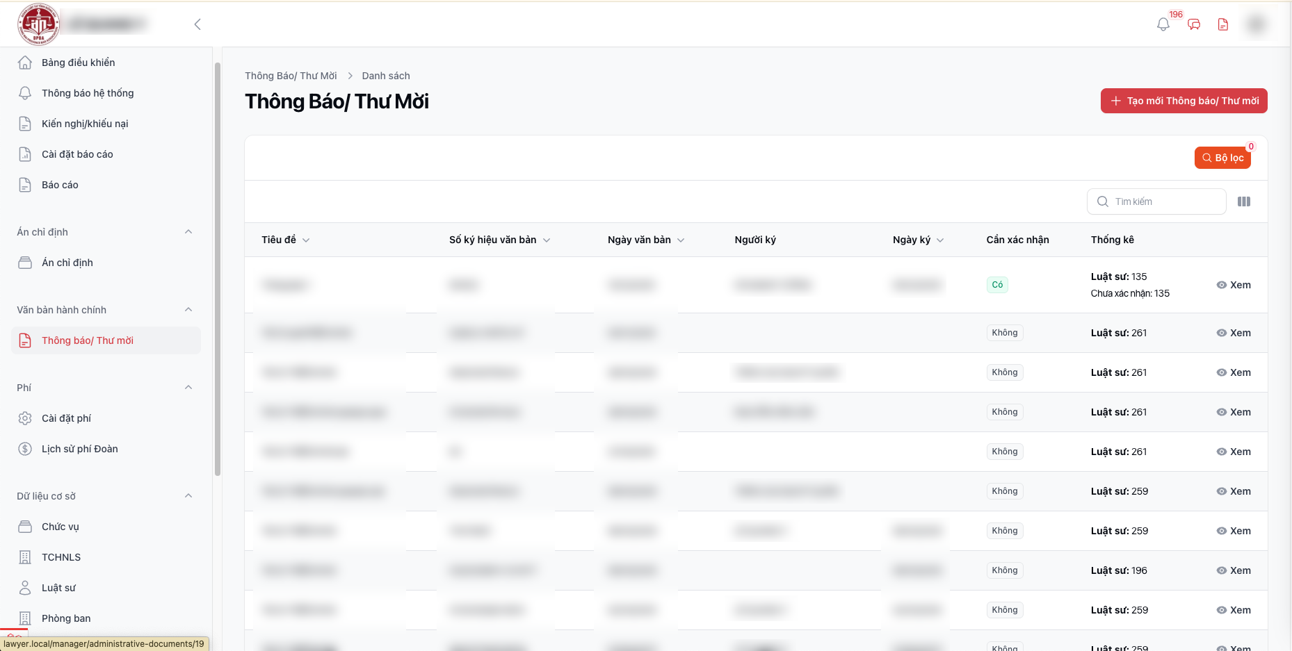Screen dimensions: 1292x651
Task: Open the chat messages icon
Action: [x=1194, y=24]
